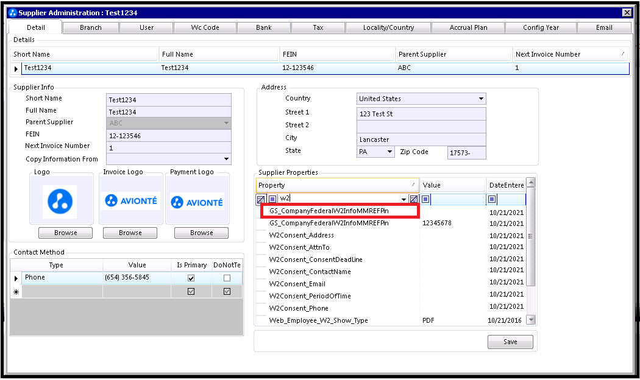Click the Save button

(510, 342)
